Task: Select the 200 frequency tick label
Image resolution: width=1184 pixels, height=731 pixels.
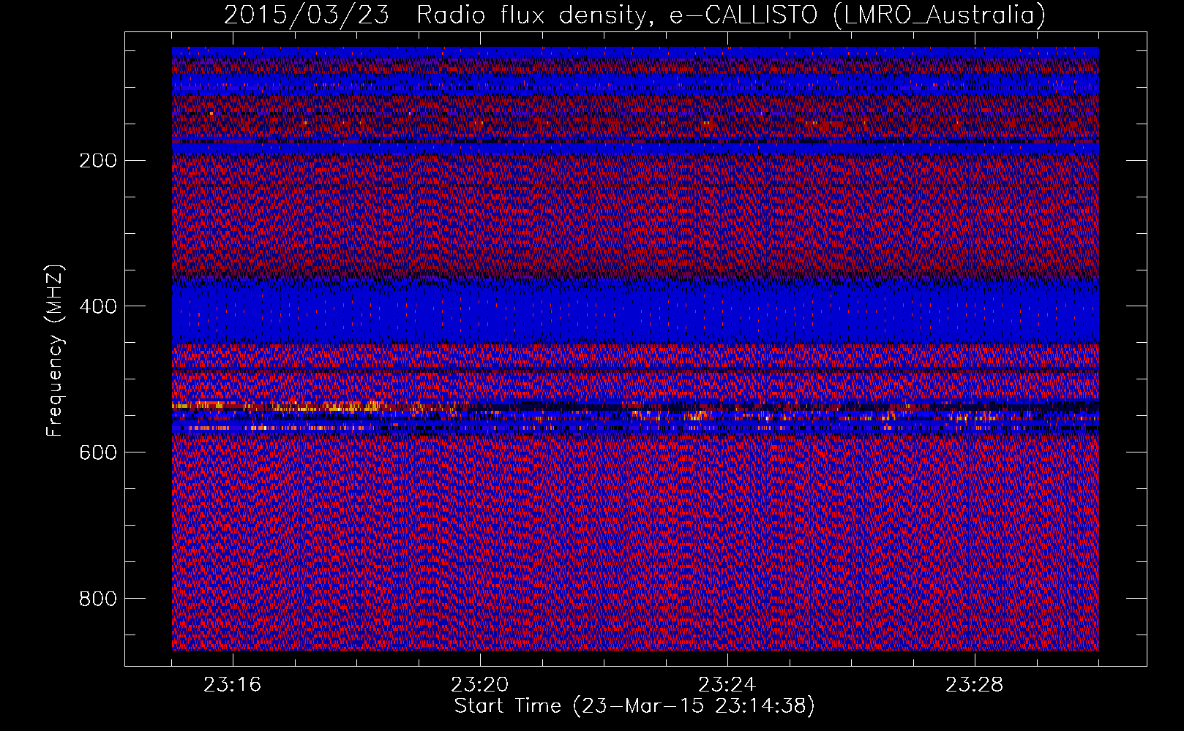Action: 98,161
